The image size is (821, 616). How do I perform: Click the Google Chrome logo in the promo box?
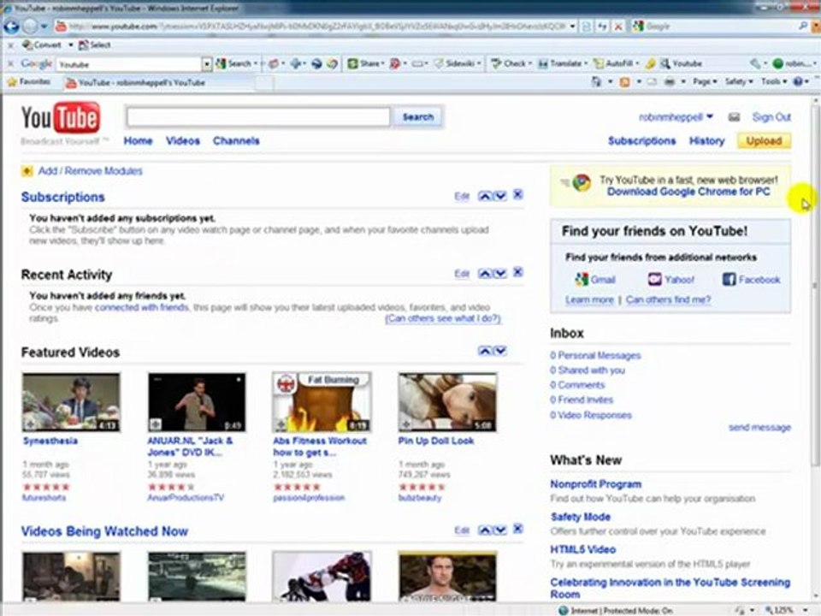[x=582, y=183]
